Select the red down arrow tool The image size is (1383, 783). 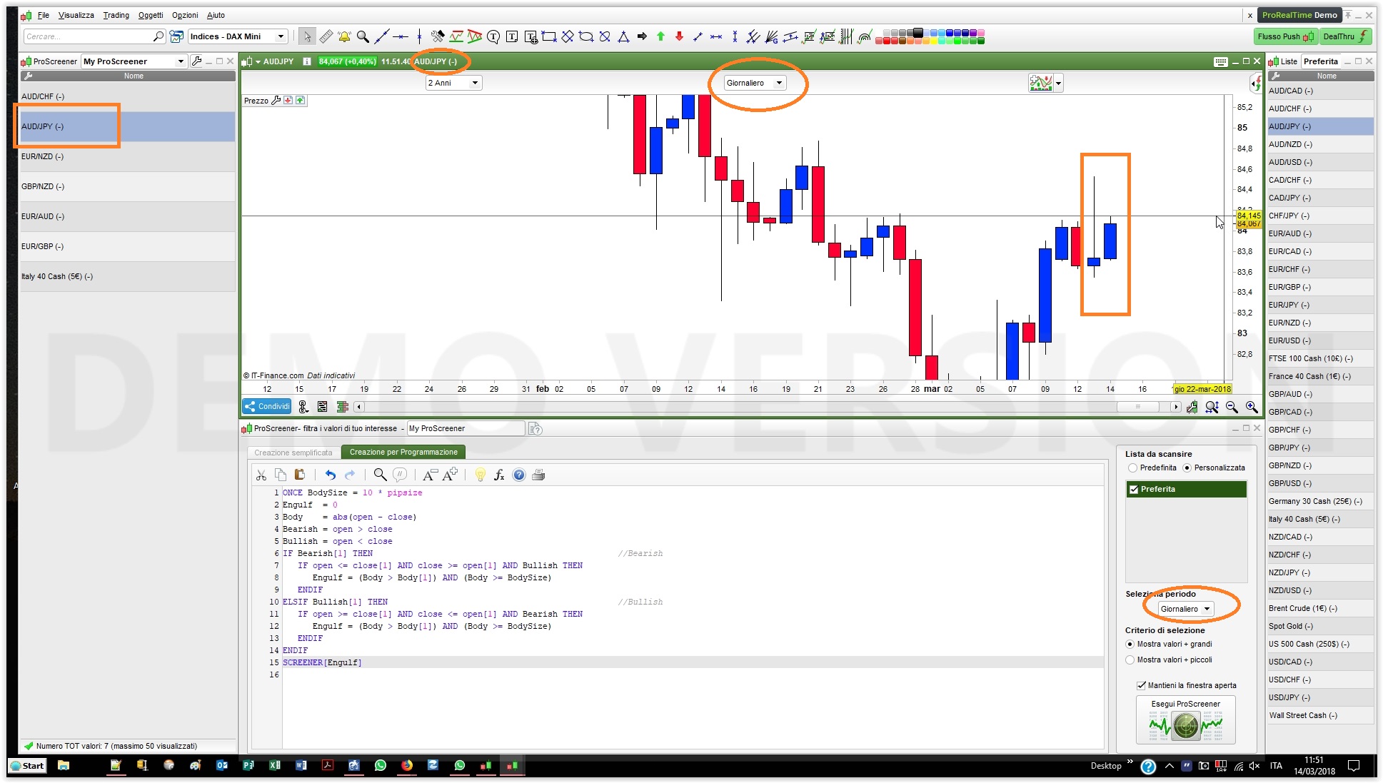point(679,36)
